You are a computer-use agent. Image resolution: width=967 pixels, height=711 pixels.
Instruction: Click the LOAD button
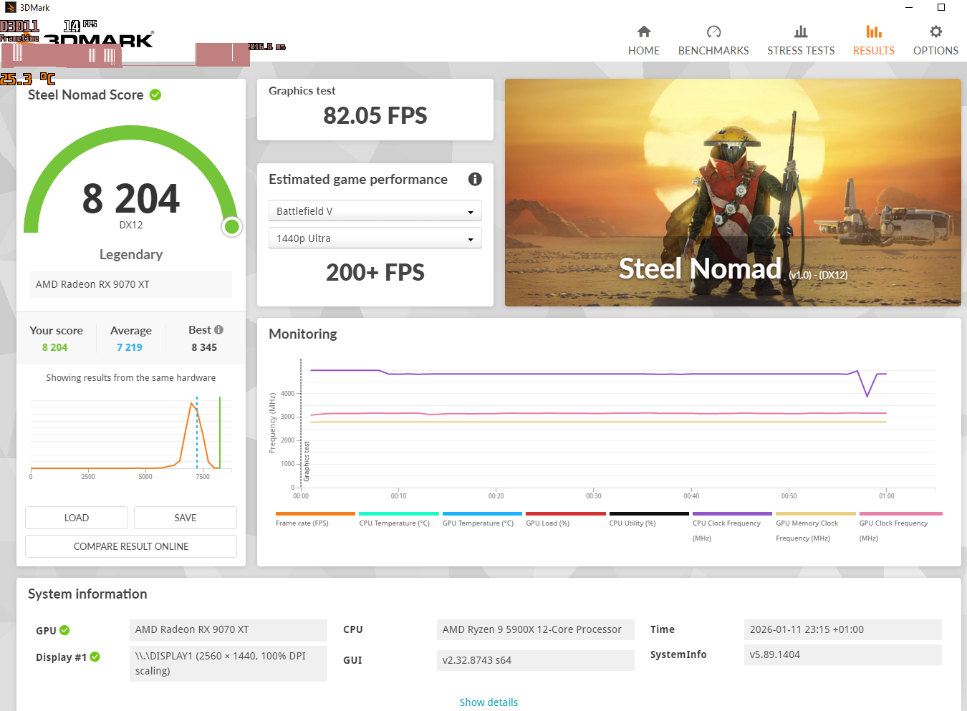tap(77, 518)
